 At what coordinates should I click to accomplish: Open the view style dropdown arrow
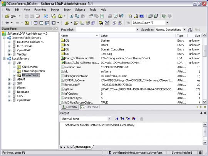(x=58, y=23)
